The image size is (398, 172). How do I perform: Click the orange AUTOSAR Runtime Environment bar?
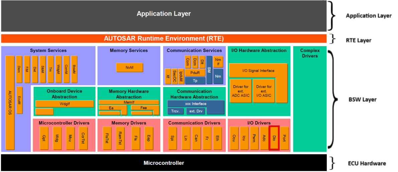click(163, 38)
